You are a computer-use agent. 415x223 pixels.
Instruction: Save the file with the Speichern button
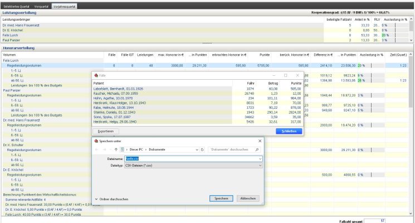pos(221,198)
